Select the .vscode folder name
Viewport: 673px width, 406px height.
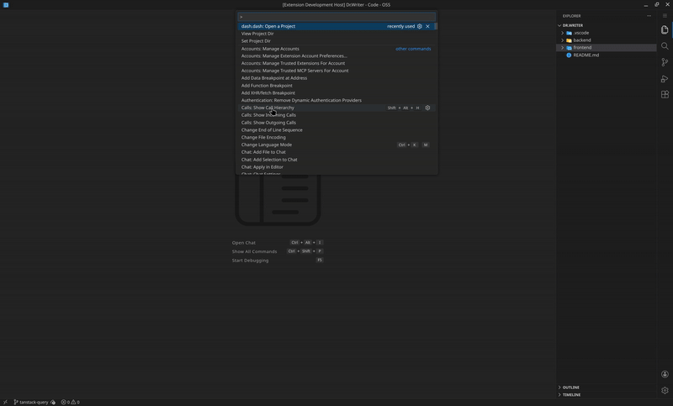581,33
